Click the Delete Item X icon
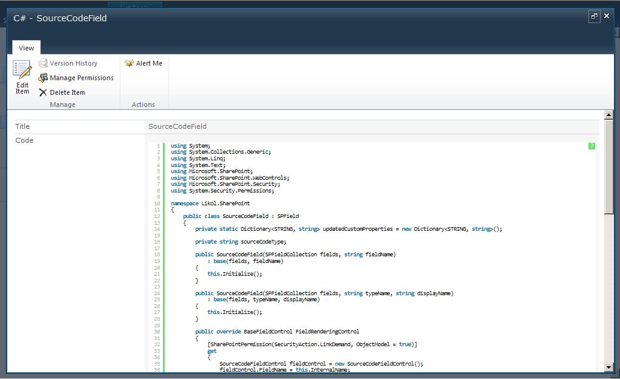This screenshot has height=379, width=620. pos(43,92)
